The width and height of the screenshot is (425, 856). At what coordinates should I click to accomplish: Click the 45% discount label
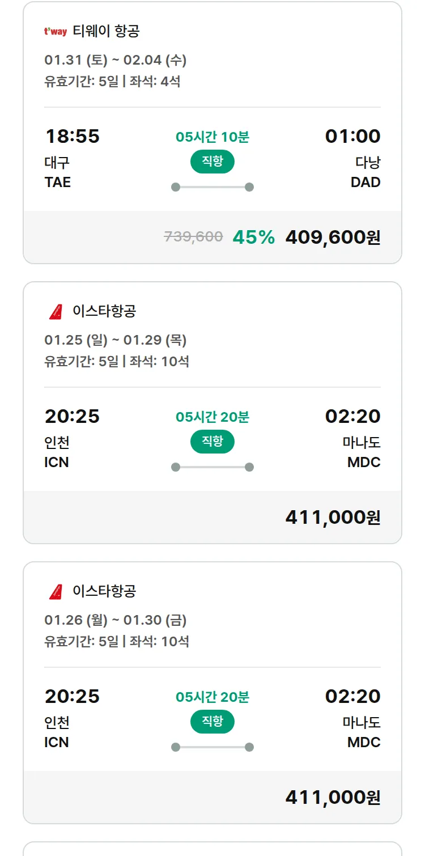click(253, 238)
